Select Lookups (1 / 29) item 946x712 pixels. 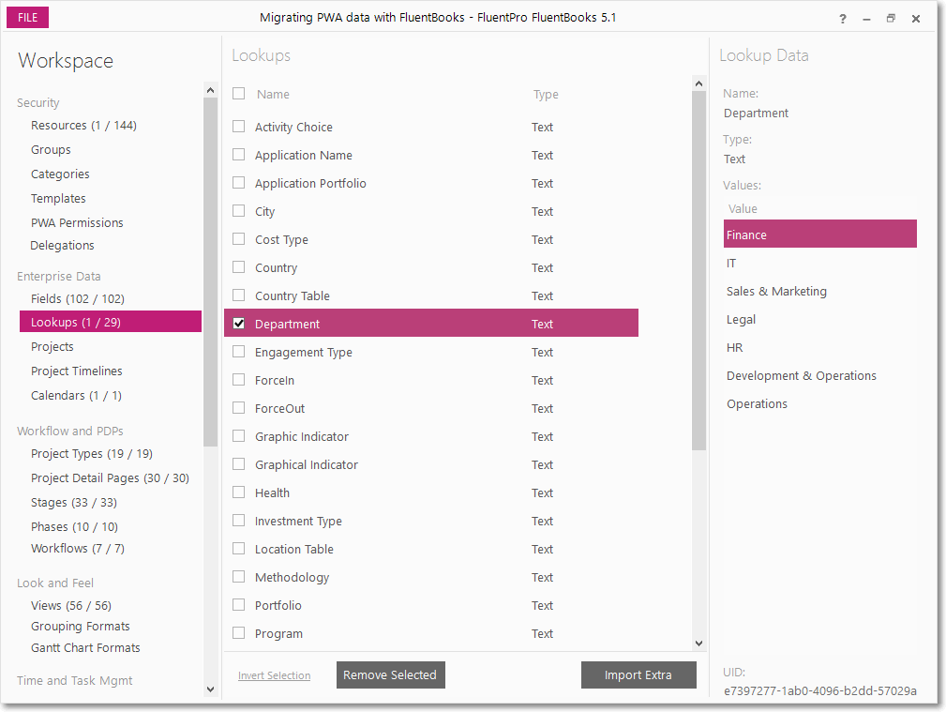pos(111,322)
